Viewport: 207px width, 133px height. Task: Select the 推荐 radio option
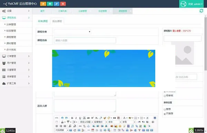point(165,110)
